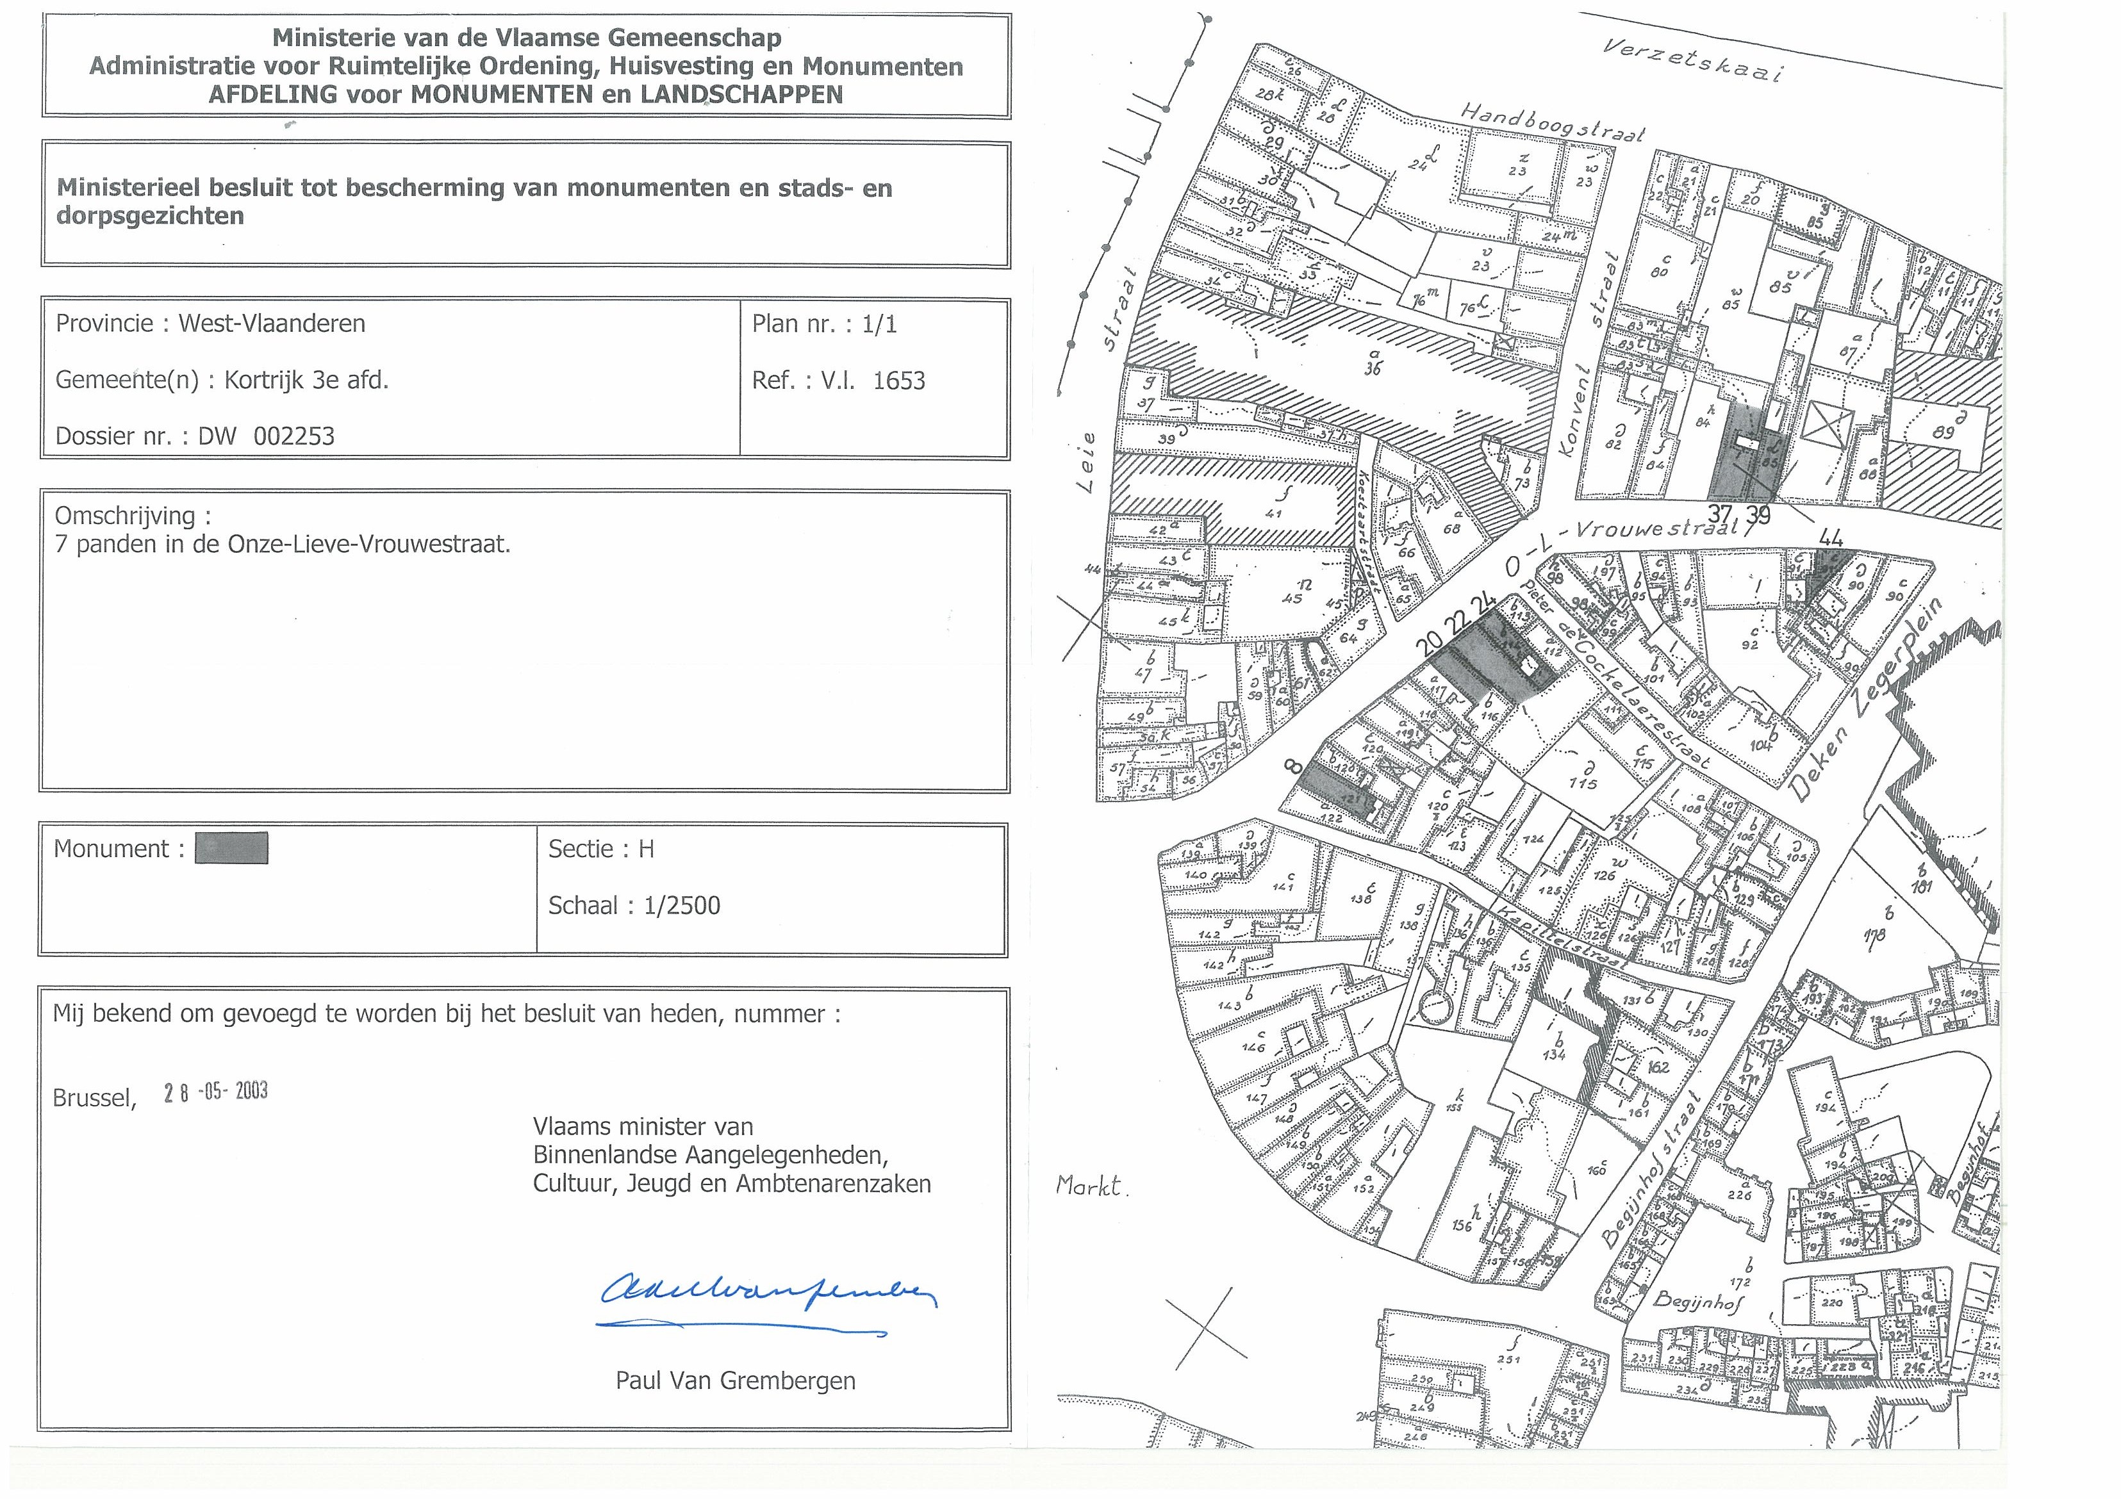Click the blue handwritten signature
The height and width of the screenshot is (1499, 2121).
(767, 1293)
